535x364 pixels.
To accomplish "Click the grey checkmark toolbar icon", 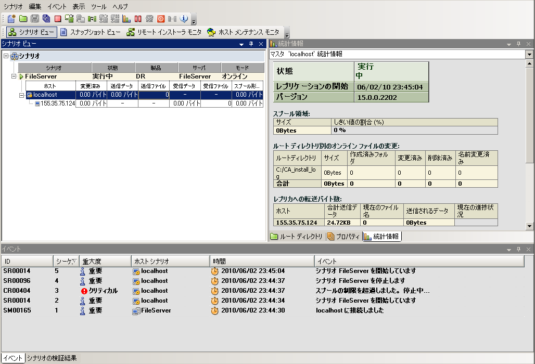I will 149,19.
